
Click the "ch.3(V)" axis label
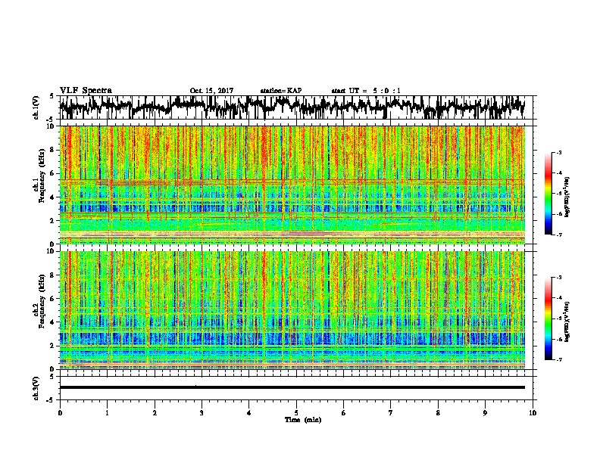pyautogui.click(x=36, y=389)
